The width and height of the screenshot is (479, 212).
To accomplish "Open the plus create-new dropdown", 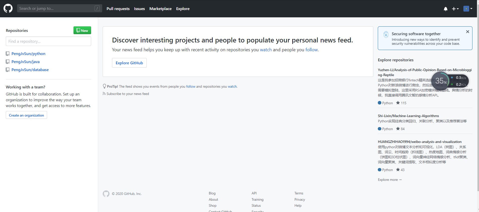I will tap(455, 9).
